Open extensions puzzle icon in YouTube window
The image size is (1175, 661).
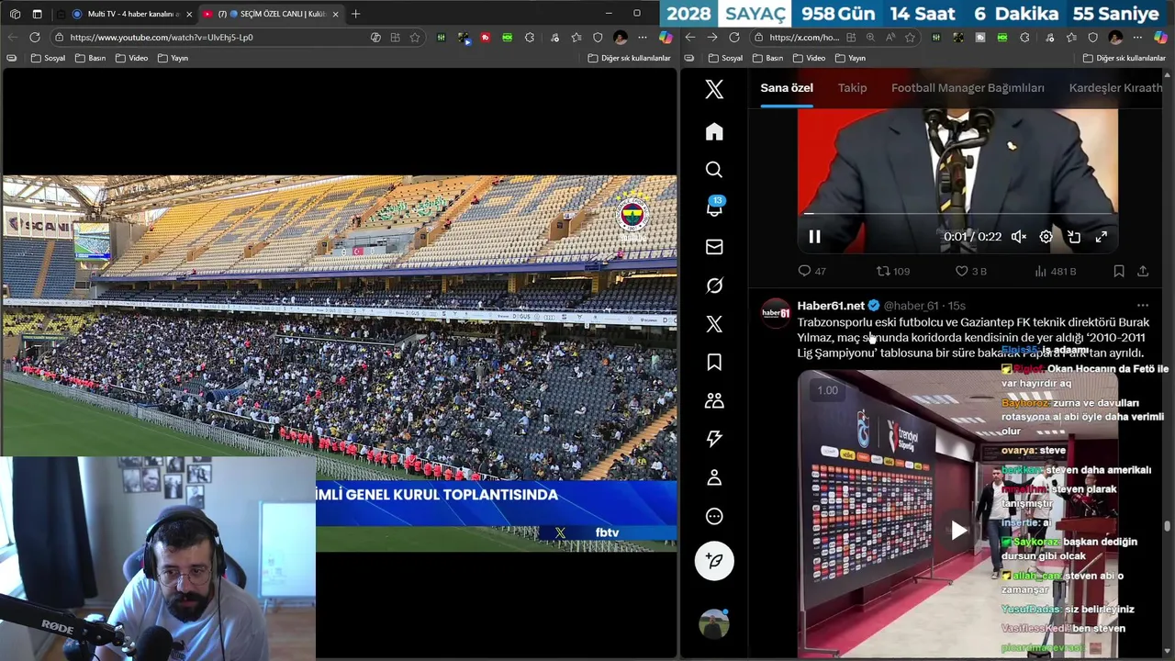pos(530,37)
